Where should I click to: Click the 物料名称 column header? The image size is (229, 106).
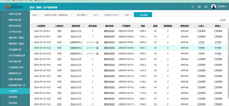click(x=109, y=26)
